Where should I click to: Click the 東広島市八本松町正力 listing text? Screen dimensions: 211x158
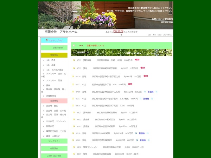105,119
